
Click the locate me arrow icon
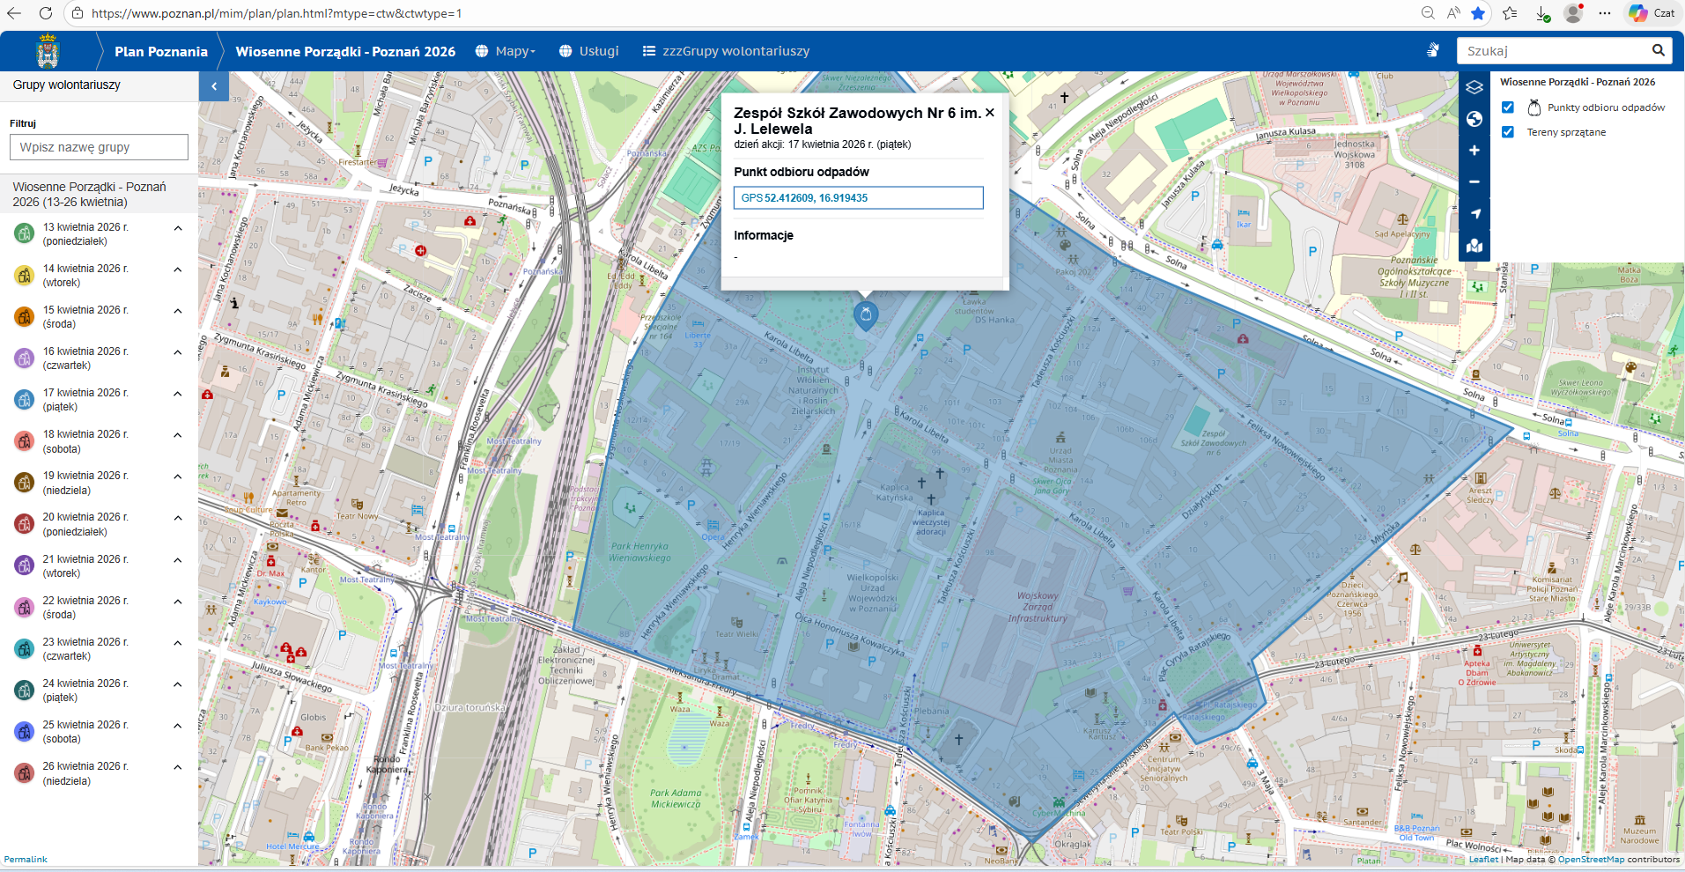(x=1474, y=214)
